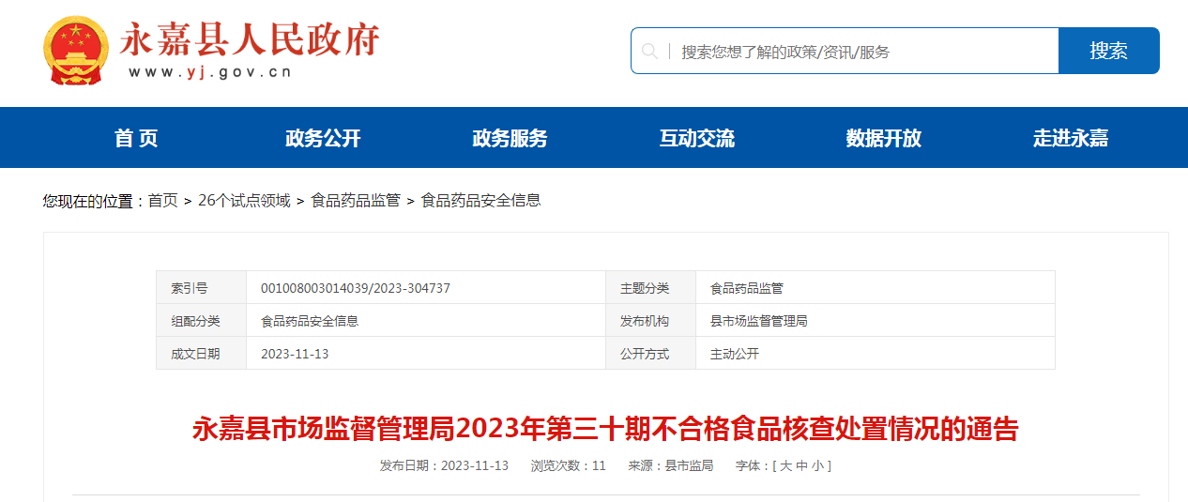Click the national emblem logo
The image size is (1188, 502).
point(77,52)
